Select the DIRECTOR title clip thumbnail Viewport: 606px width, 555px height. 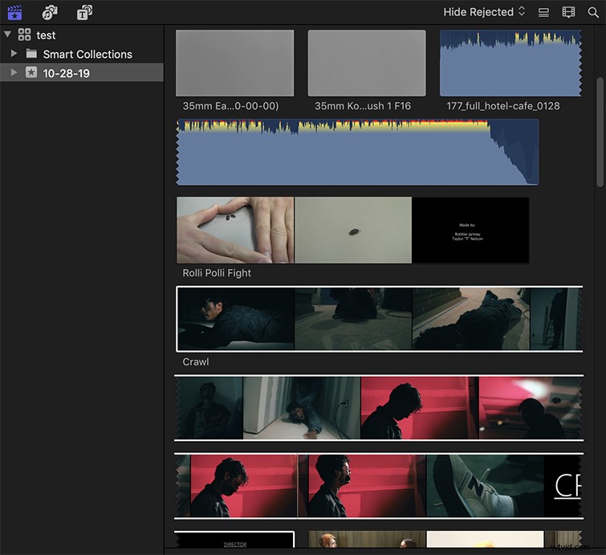pos(235,540)
